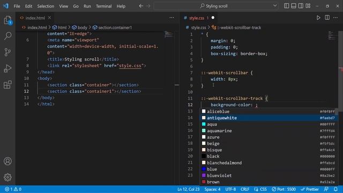Open the Search view in activity bar
This screenshot has height=193, width=343.
(8, 36)
